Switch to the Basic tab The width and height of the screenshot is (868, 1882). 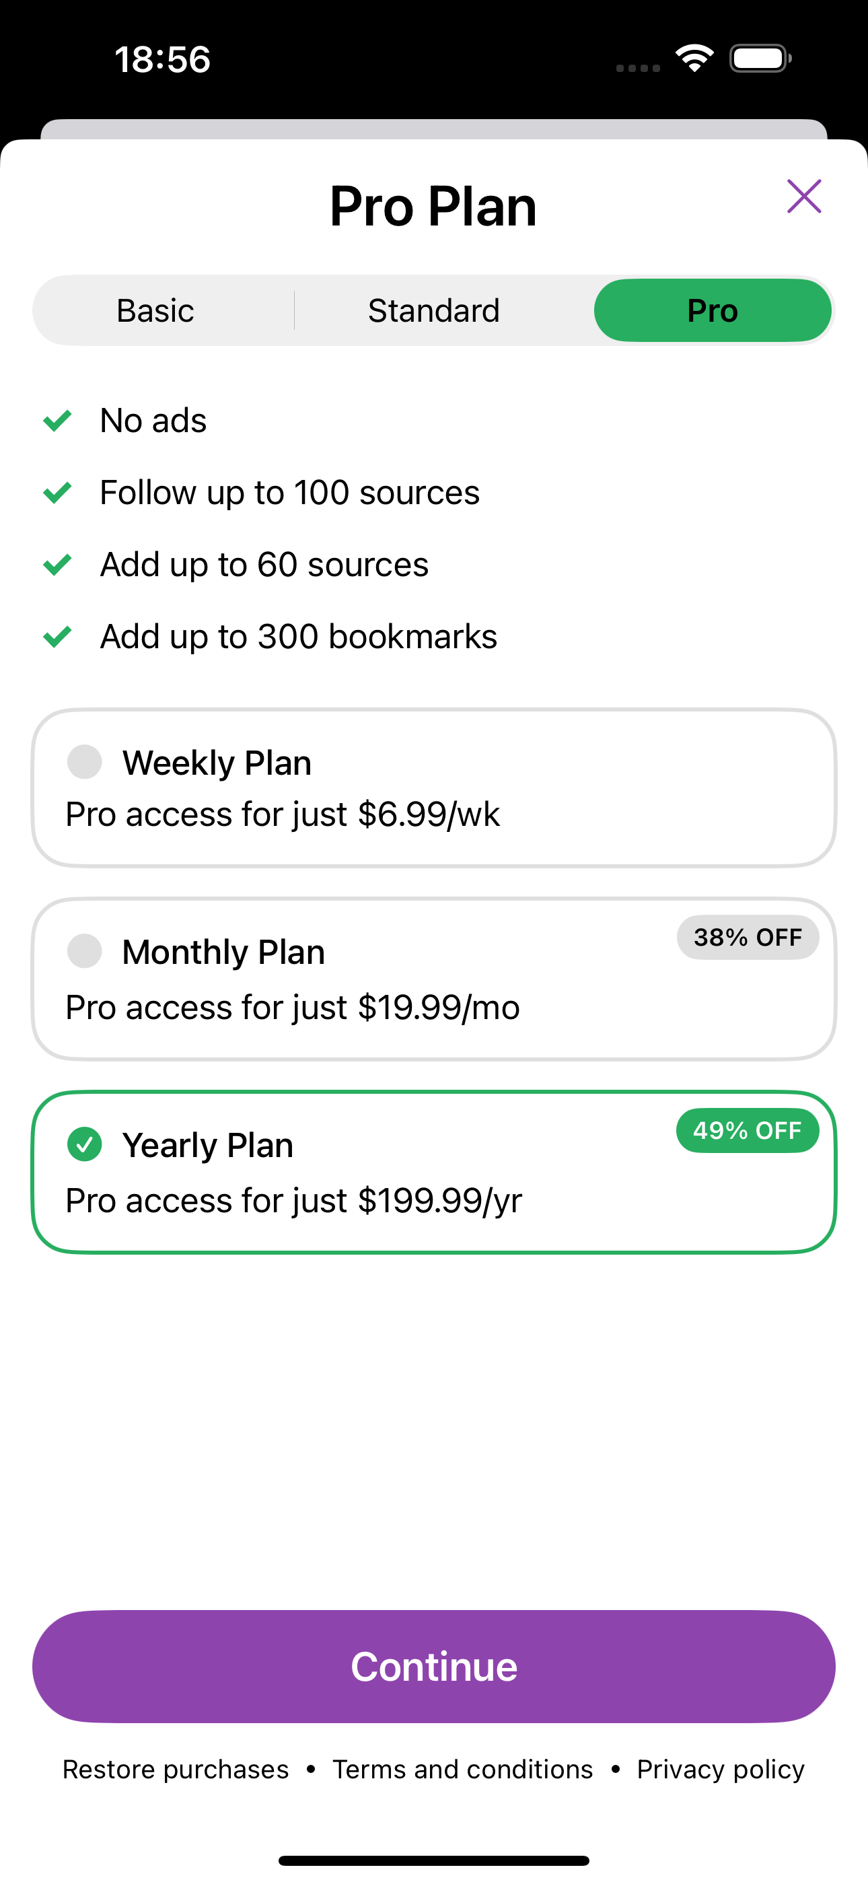(155, 310)
